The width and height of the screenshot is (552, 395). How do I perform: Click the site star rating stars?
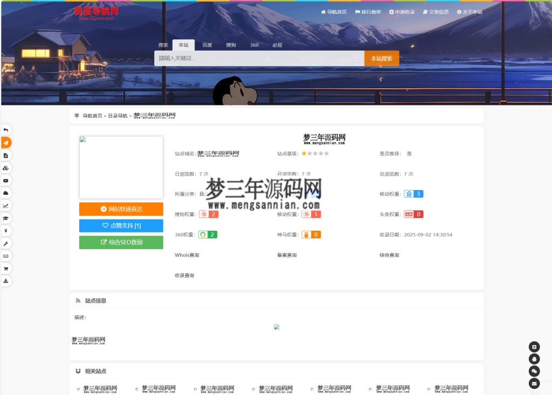click(315, 153)
